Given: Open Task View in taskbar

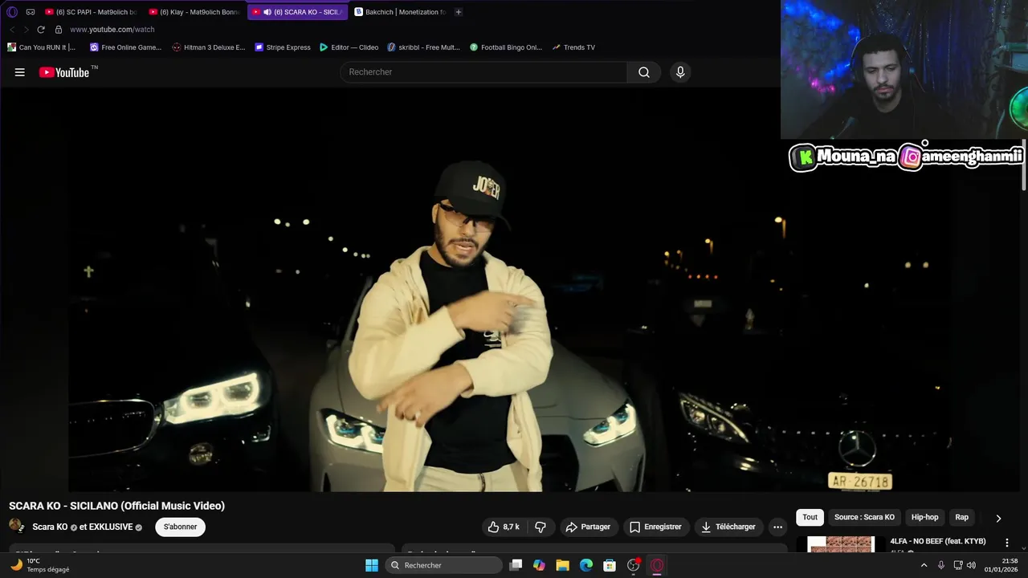Looking at the screenshot, I should 516,565.
